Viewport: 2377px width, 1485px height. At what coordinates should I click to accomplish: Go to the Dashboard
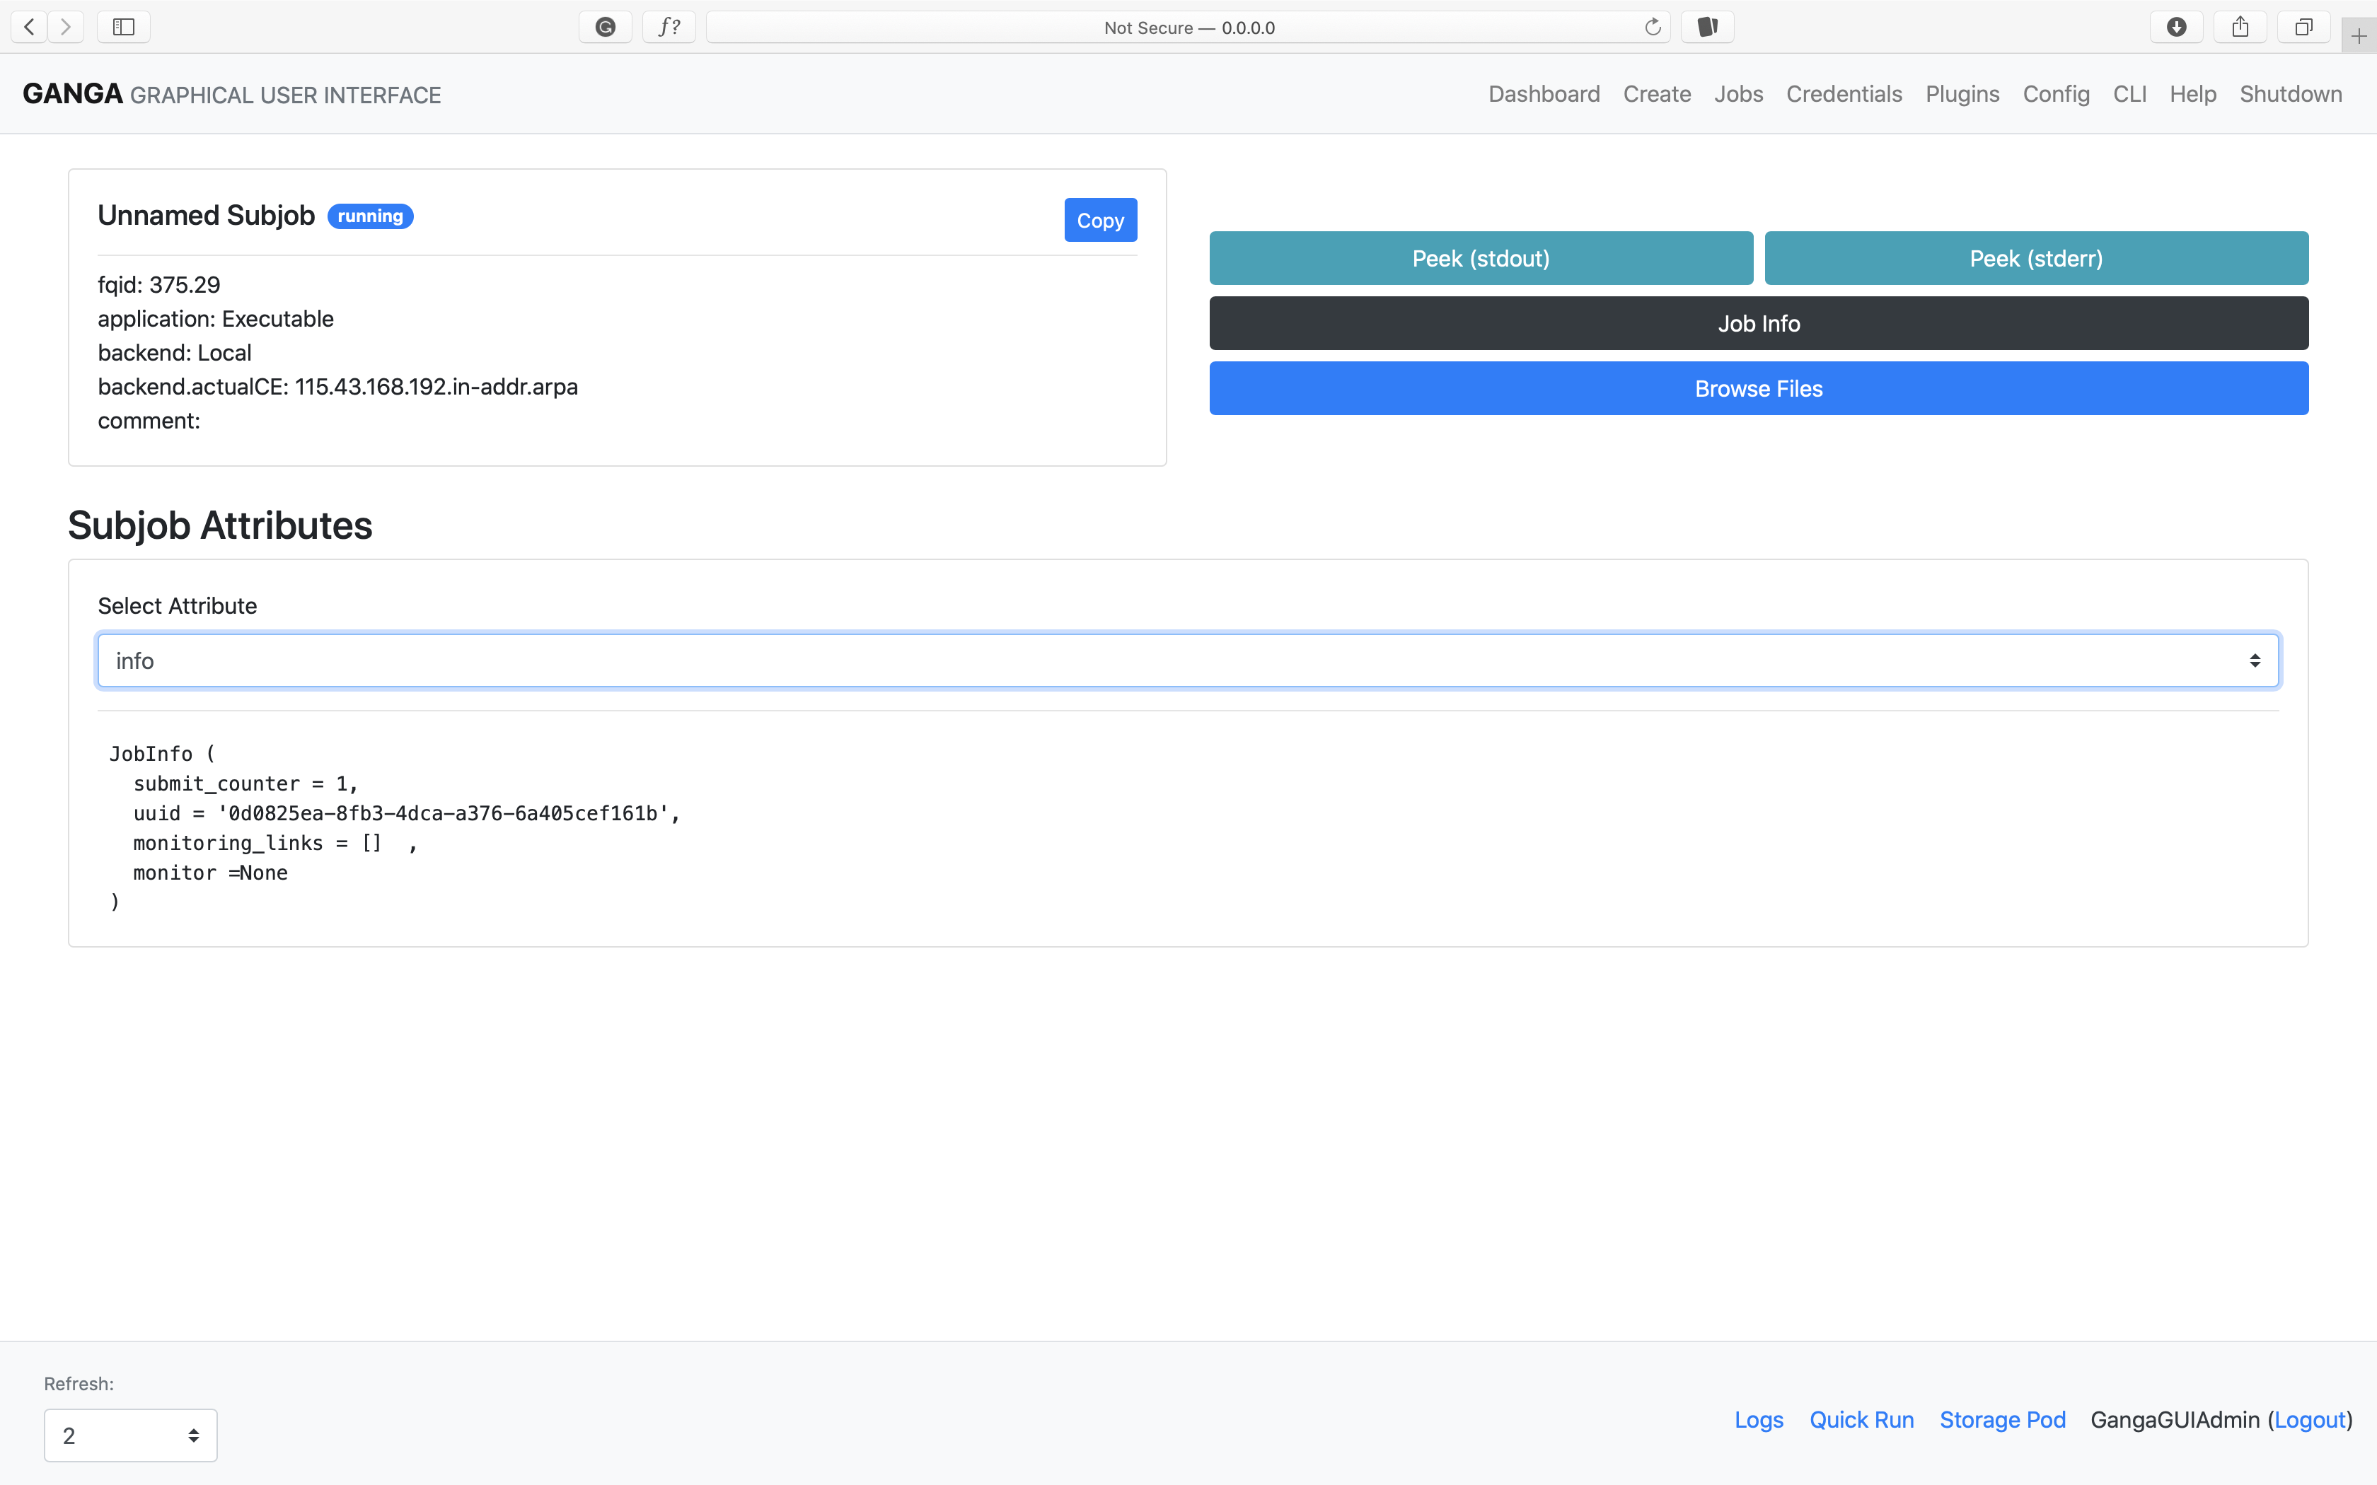[x=1543, y=93]
